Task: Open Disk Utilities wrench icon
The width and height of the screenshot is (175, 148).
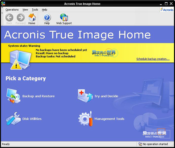Action: (x=13, y=118)
